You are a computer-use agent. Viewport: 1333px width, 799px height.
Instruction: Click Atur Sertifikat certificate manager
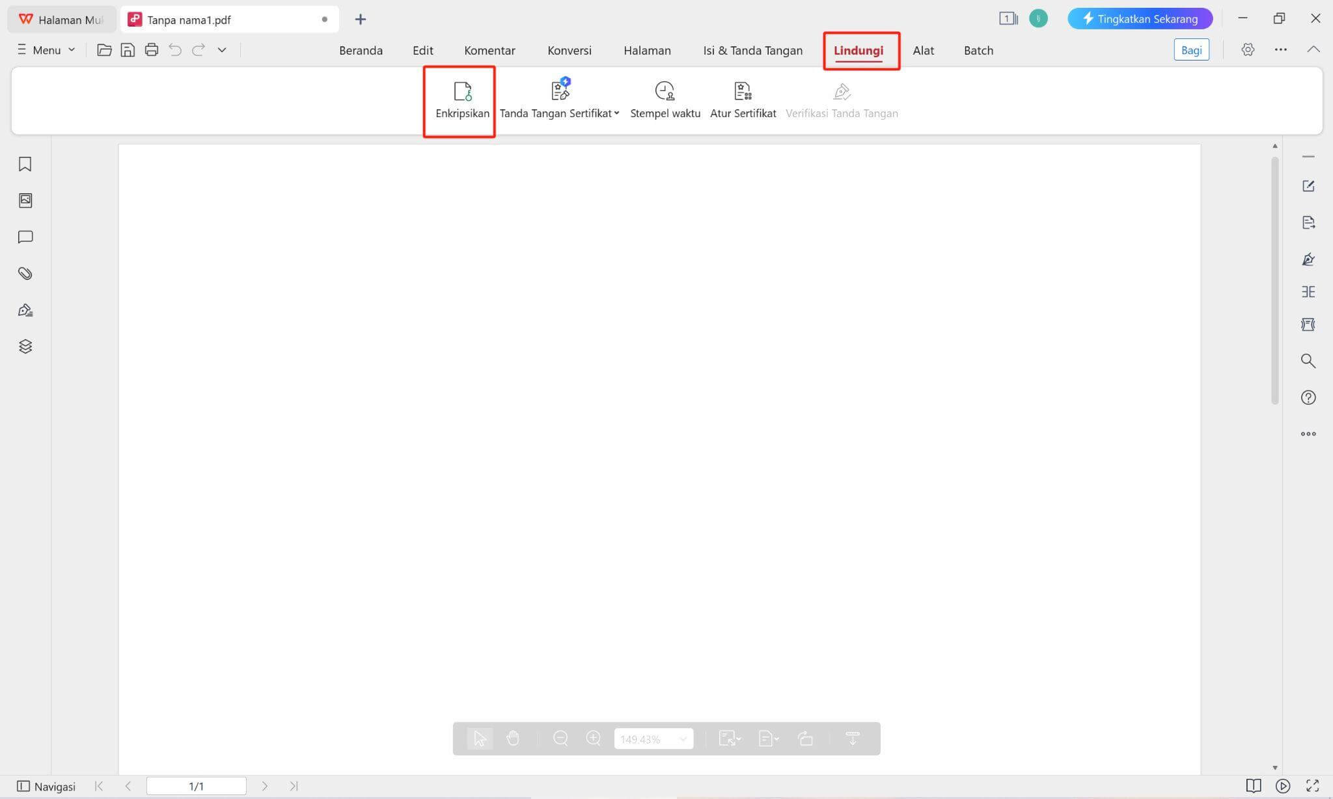pos(743,100)
